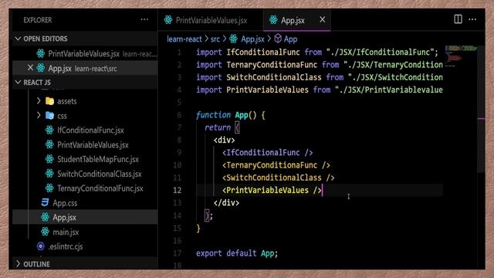The width and height of the screenshot is (494, 278).
Task: Close the App.jsx tab
Action: coord(322,19)
